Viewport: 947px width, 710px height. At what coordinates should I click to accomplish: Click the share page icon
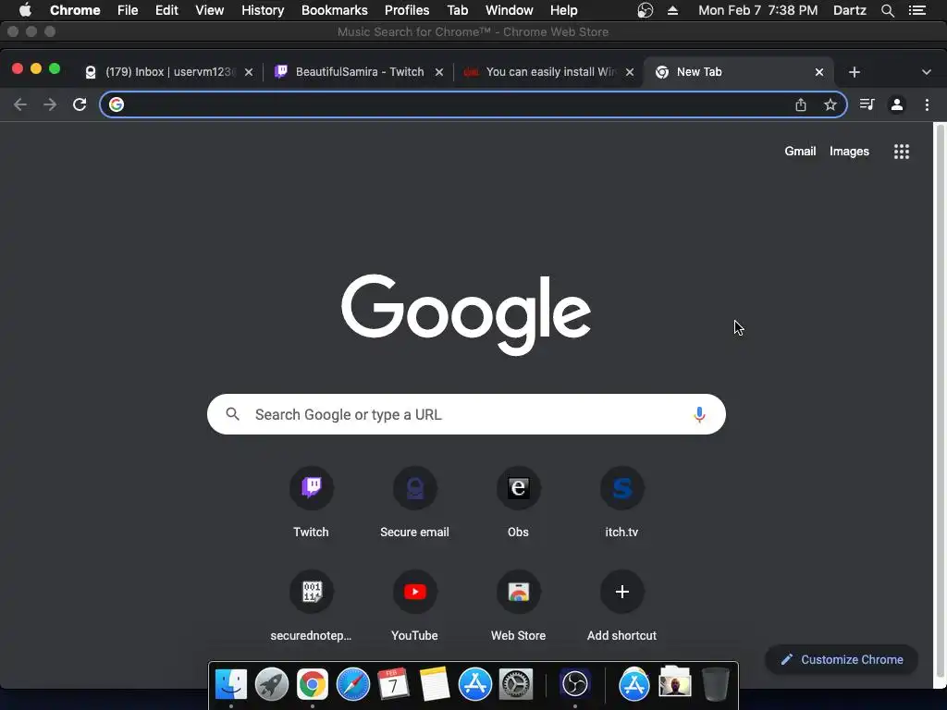pos(801,104)
